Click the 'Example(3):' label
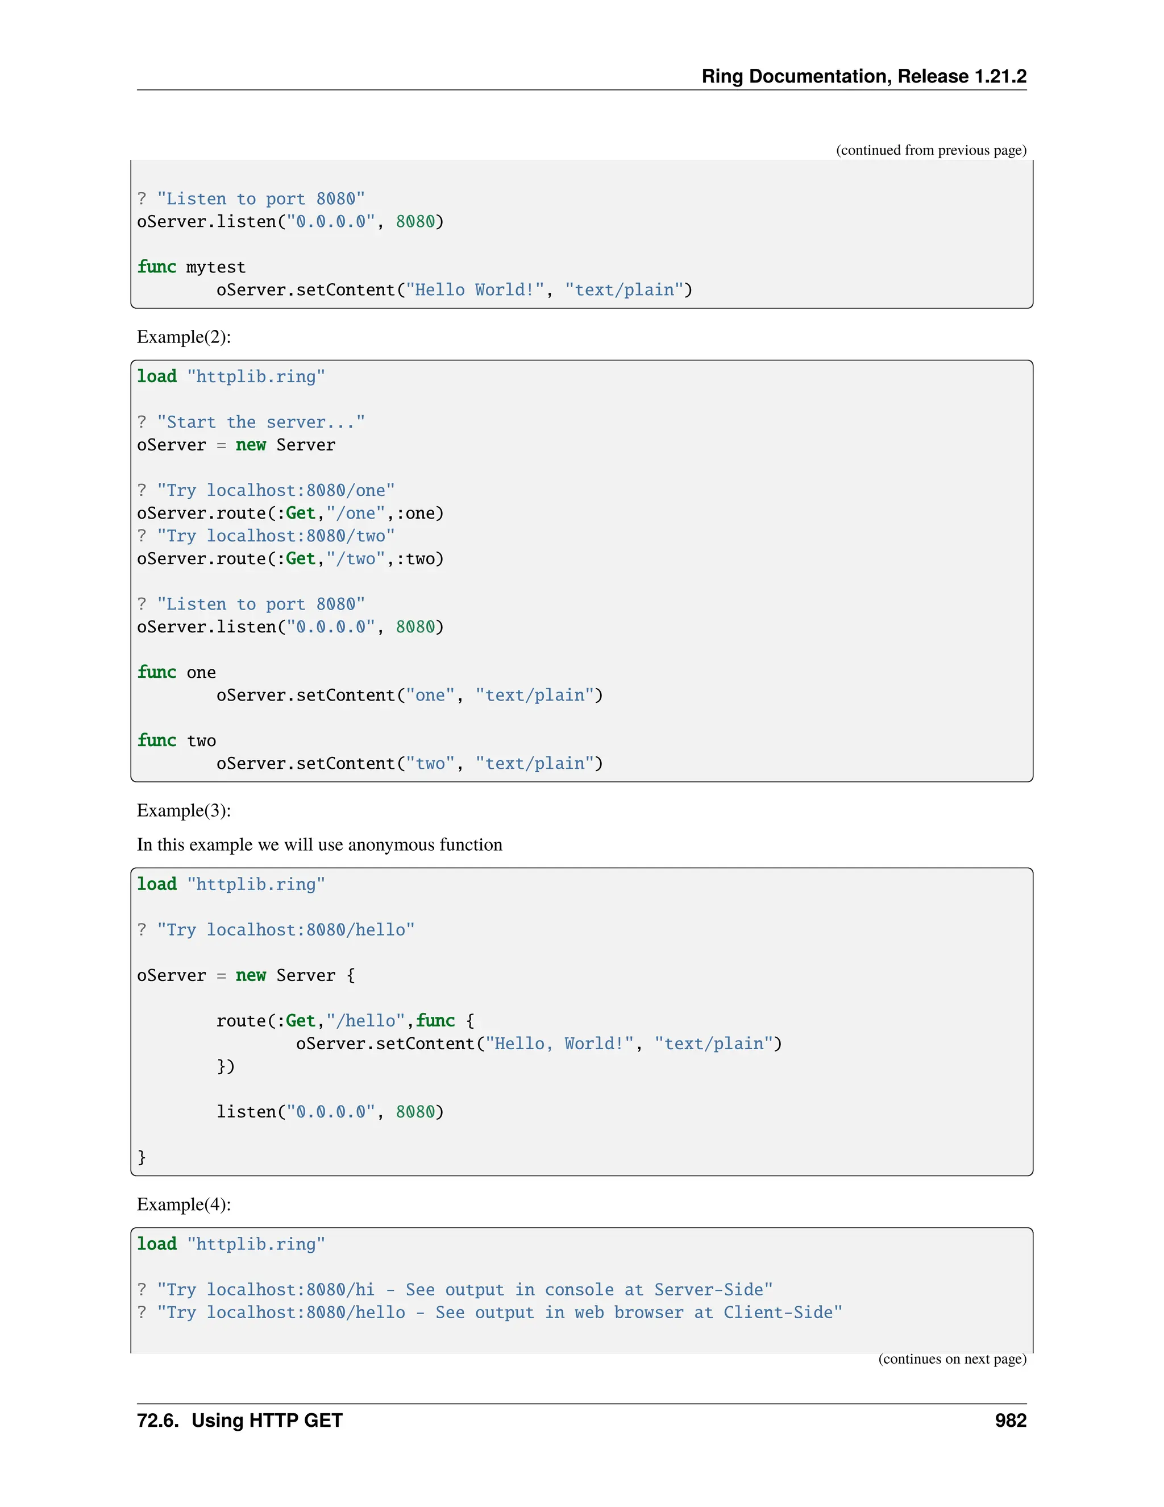Image resolution: width=1164 pixels, height=1507 pixels. pos(184,810)
